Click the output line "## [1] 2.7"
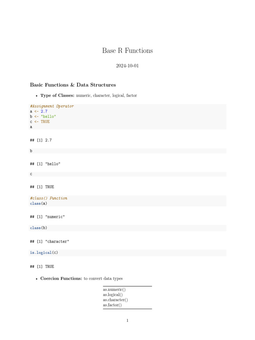The width and height of the screenshot is (255, 340). [41, 140]
